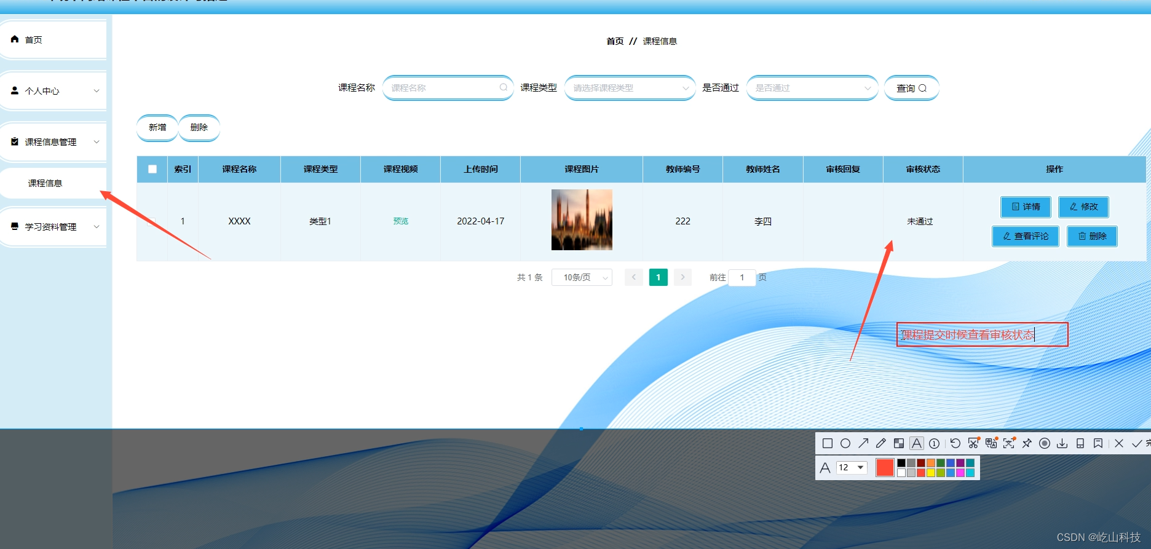Save the screenshot with the download icon
Screen dimensions: 1151x549
[x=1062, y=443]
